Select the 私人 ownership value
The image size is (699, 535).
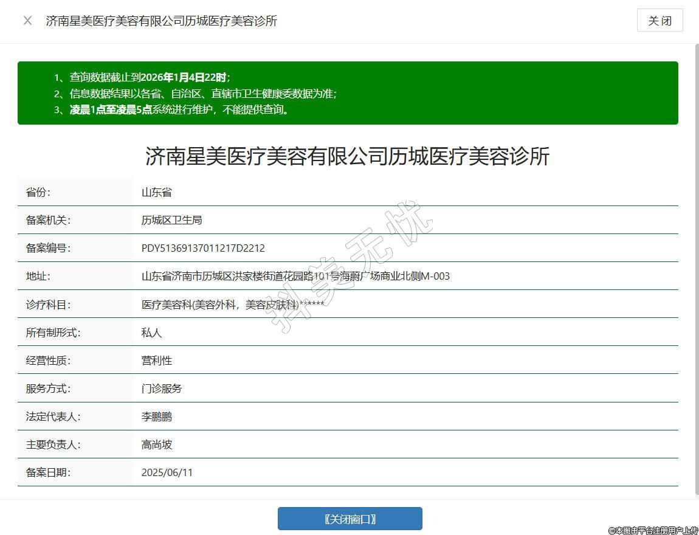click(x=152, y=333)
